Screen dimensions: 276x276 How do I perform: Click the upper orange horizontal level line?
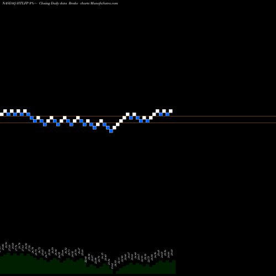click(x=138, y=116)
